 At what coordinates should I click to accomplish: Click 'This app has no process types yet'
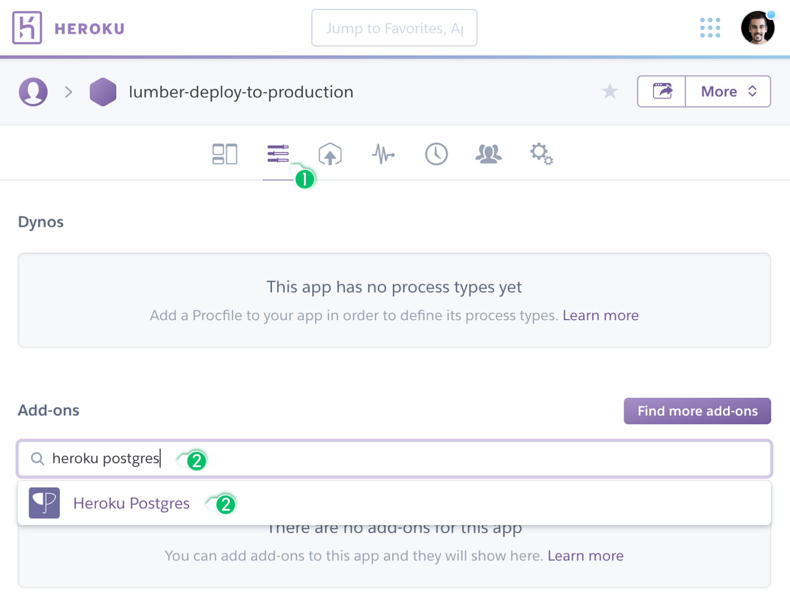pyautogui.click(x=394, y=287)
